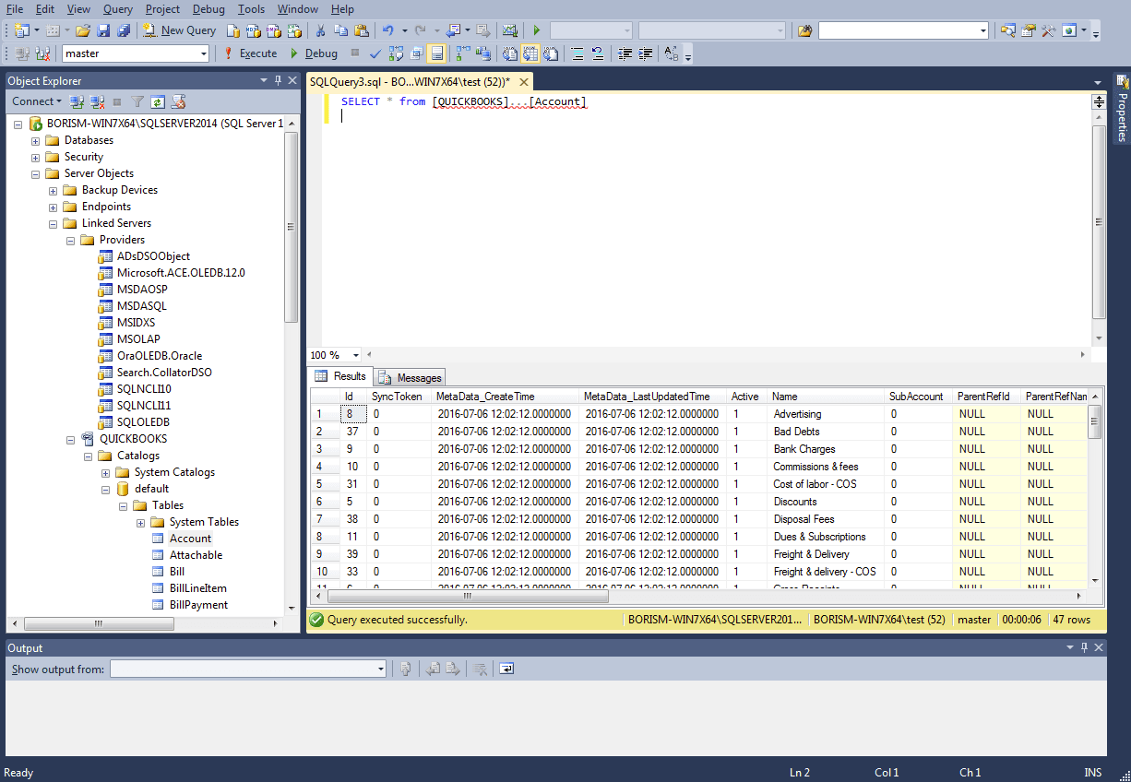
Task: Open the Tools menu
Action: click(x=251, y=8)
